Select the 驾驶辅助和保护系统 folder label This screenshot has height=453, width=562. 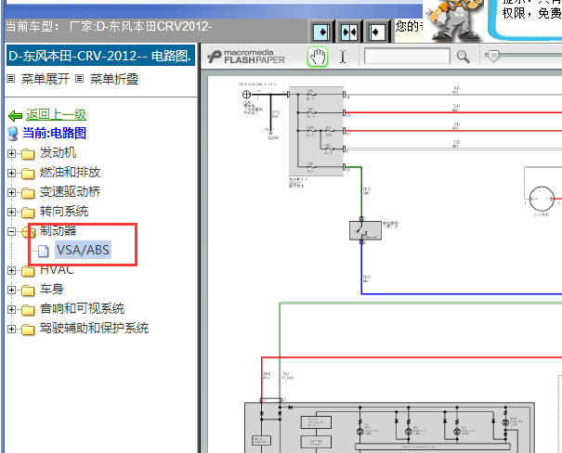click(94, 328)
